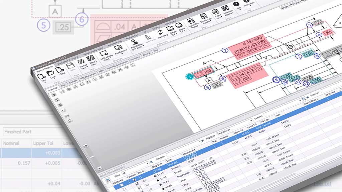Expand the Open button dropdown arrow
The image size is (342, 192).
coord(54,79)
